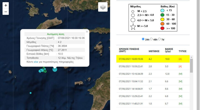Click the green [M] type in the 2.3 row
The width and height of the screenshot is (203, 110).
point(180,74)
